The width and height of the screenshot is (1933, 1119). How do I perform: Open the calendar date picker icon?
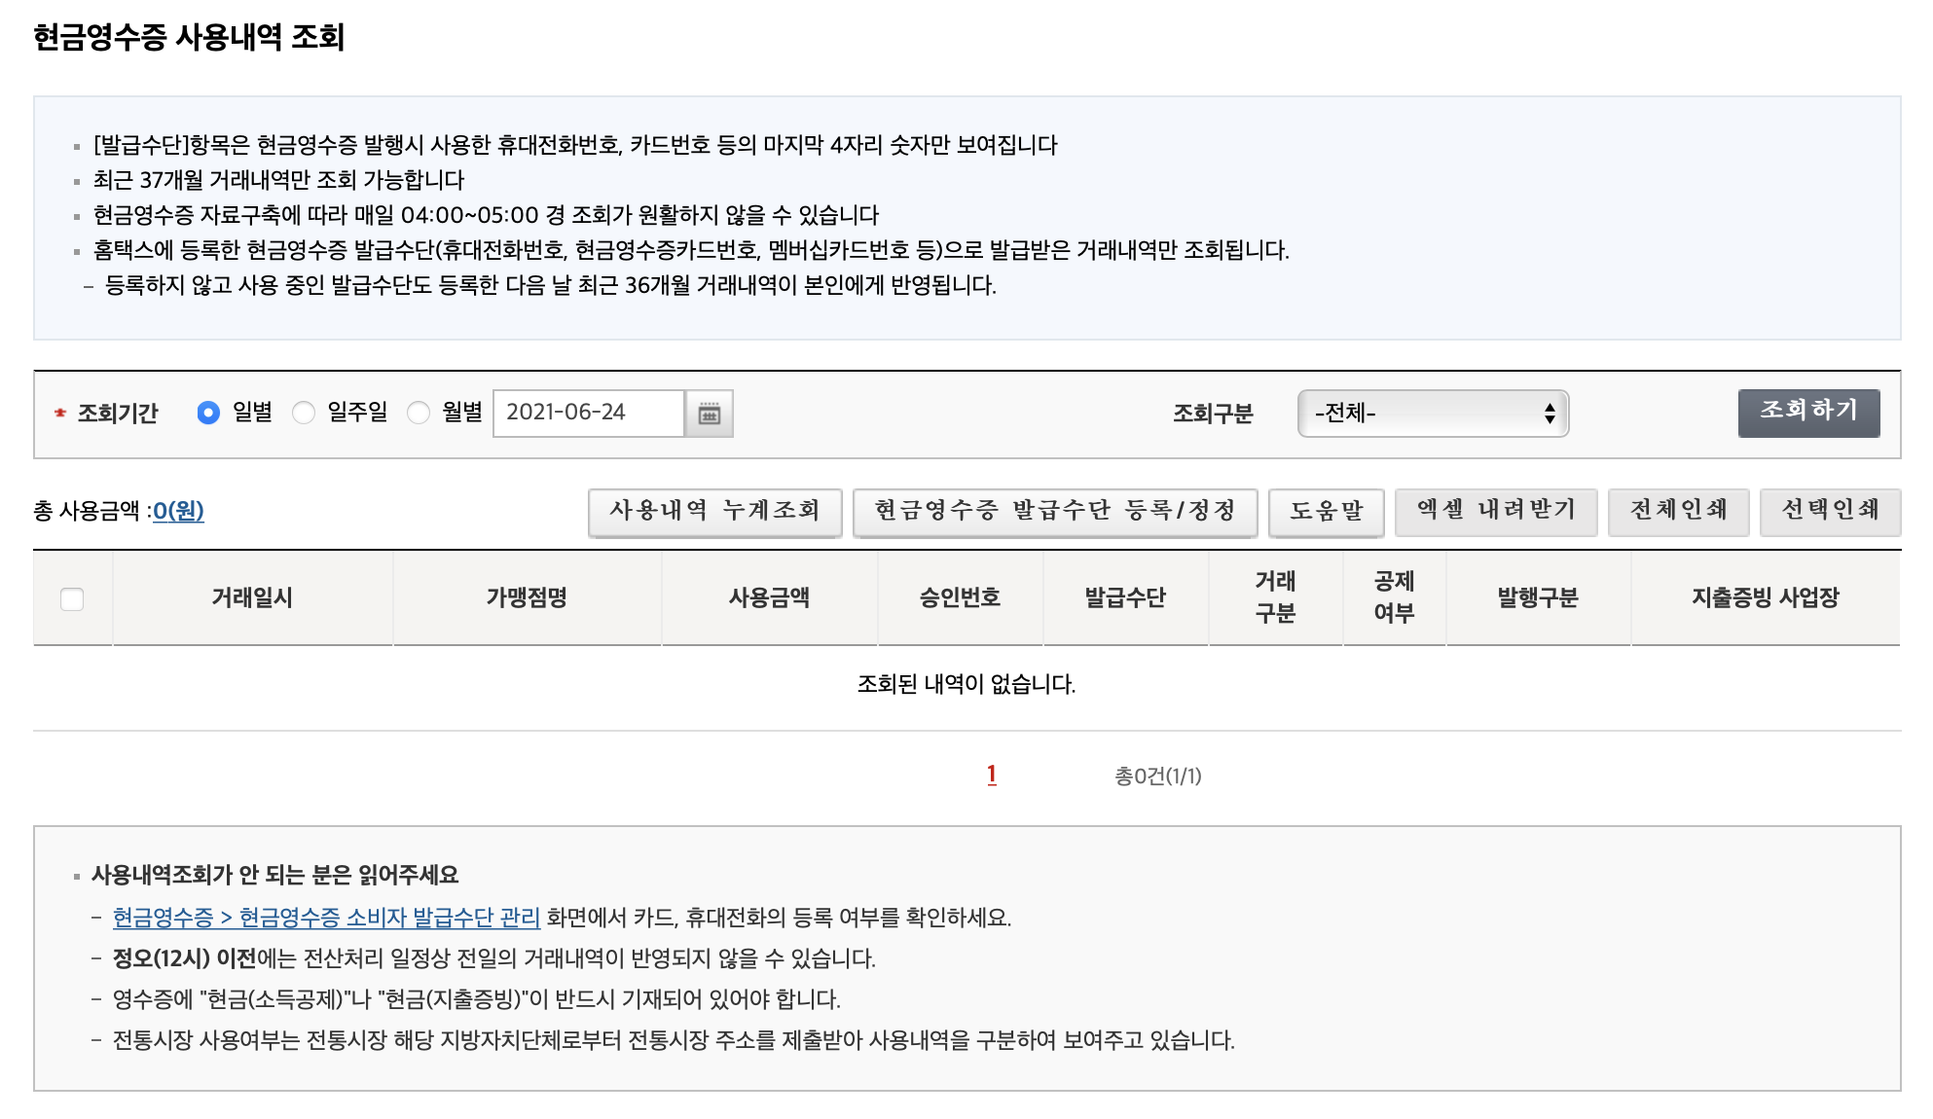[x=709, y=414]
